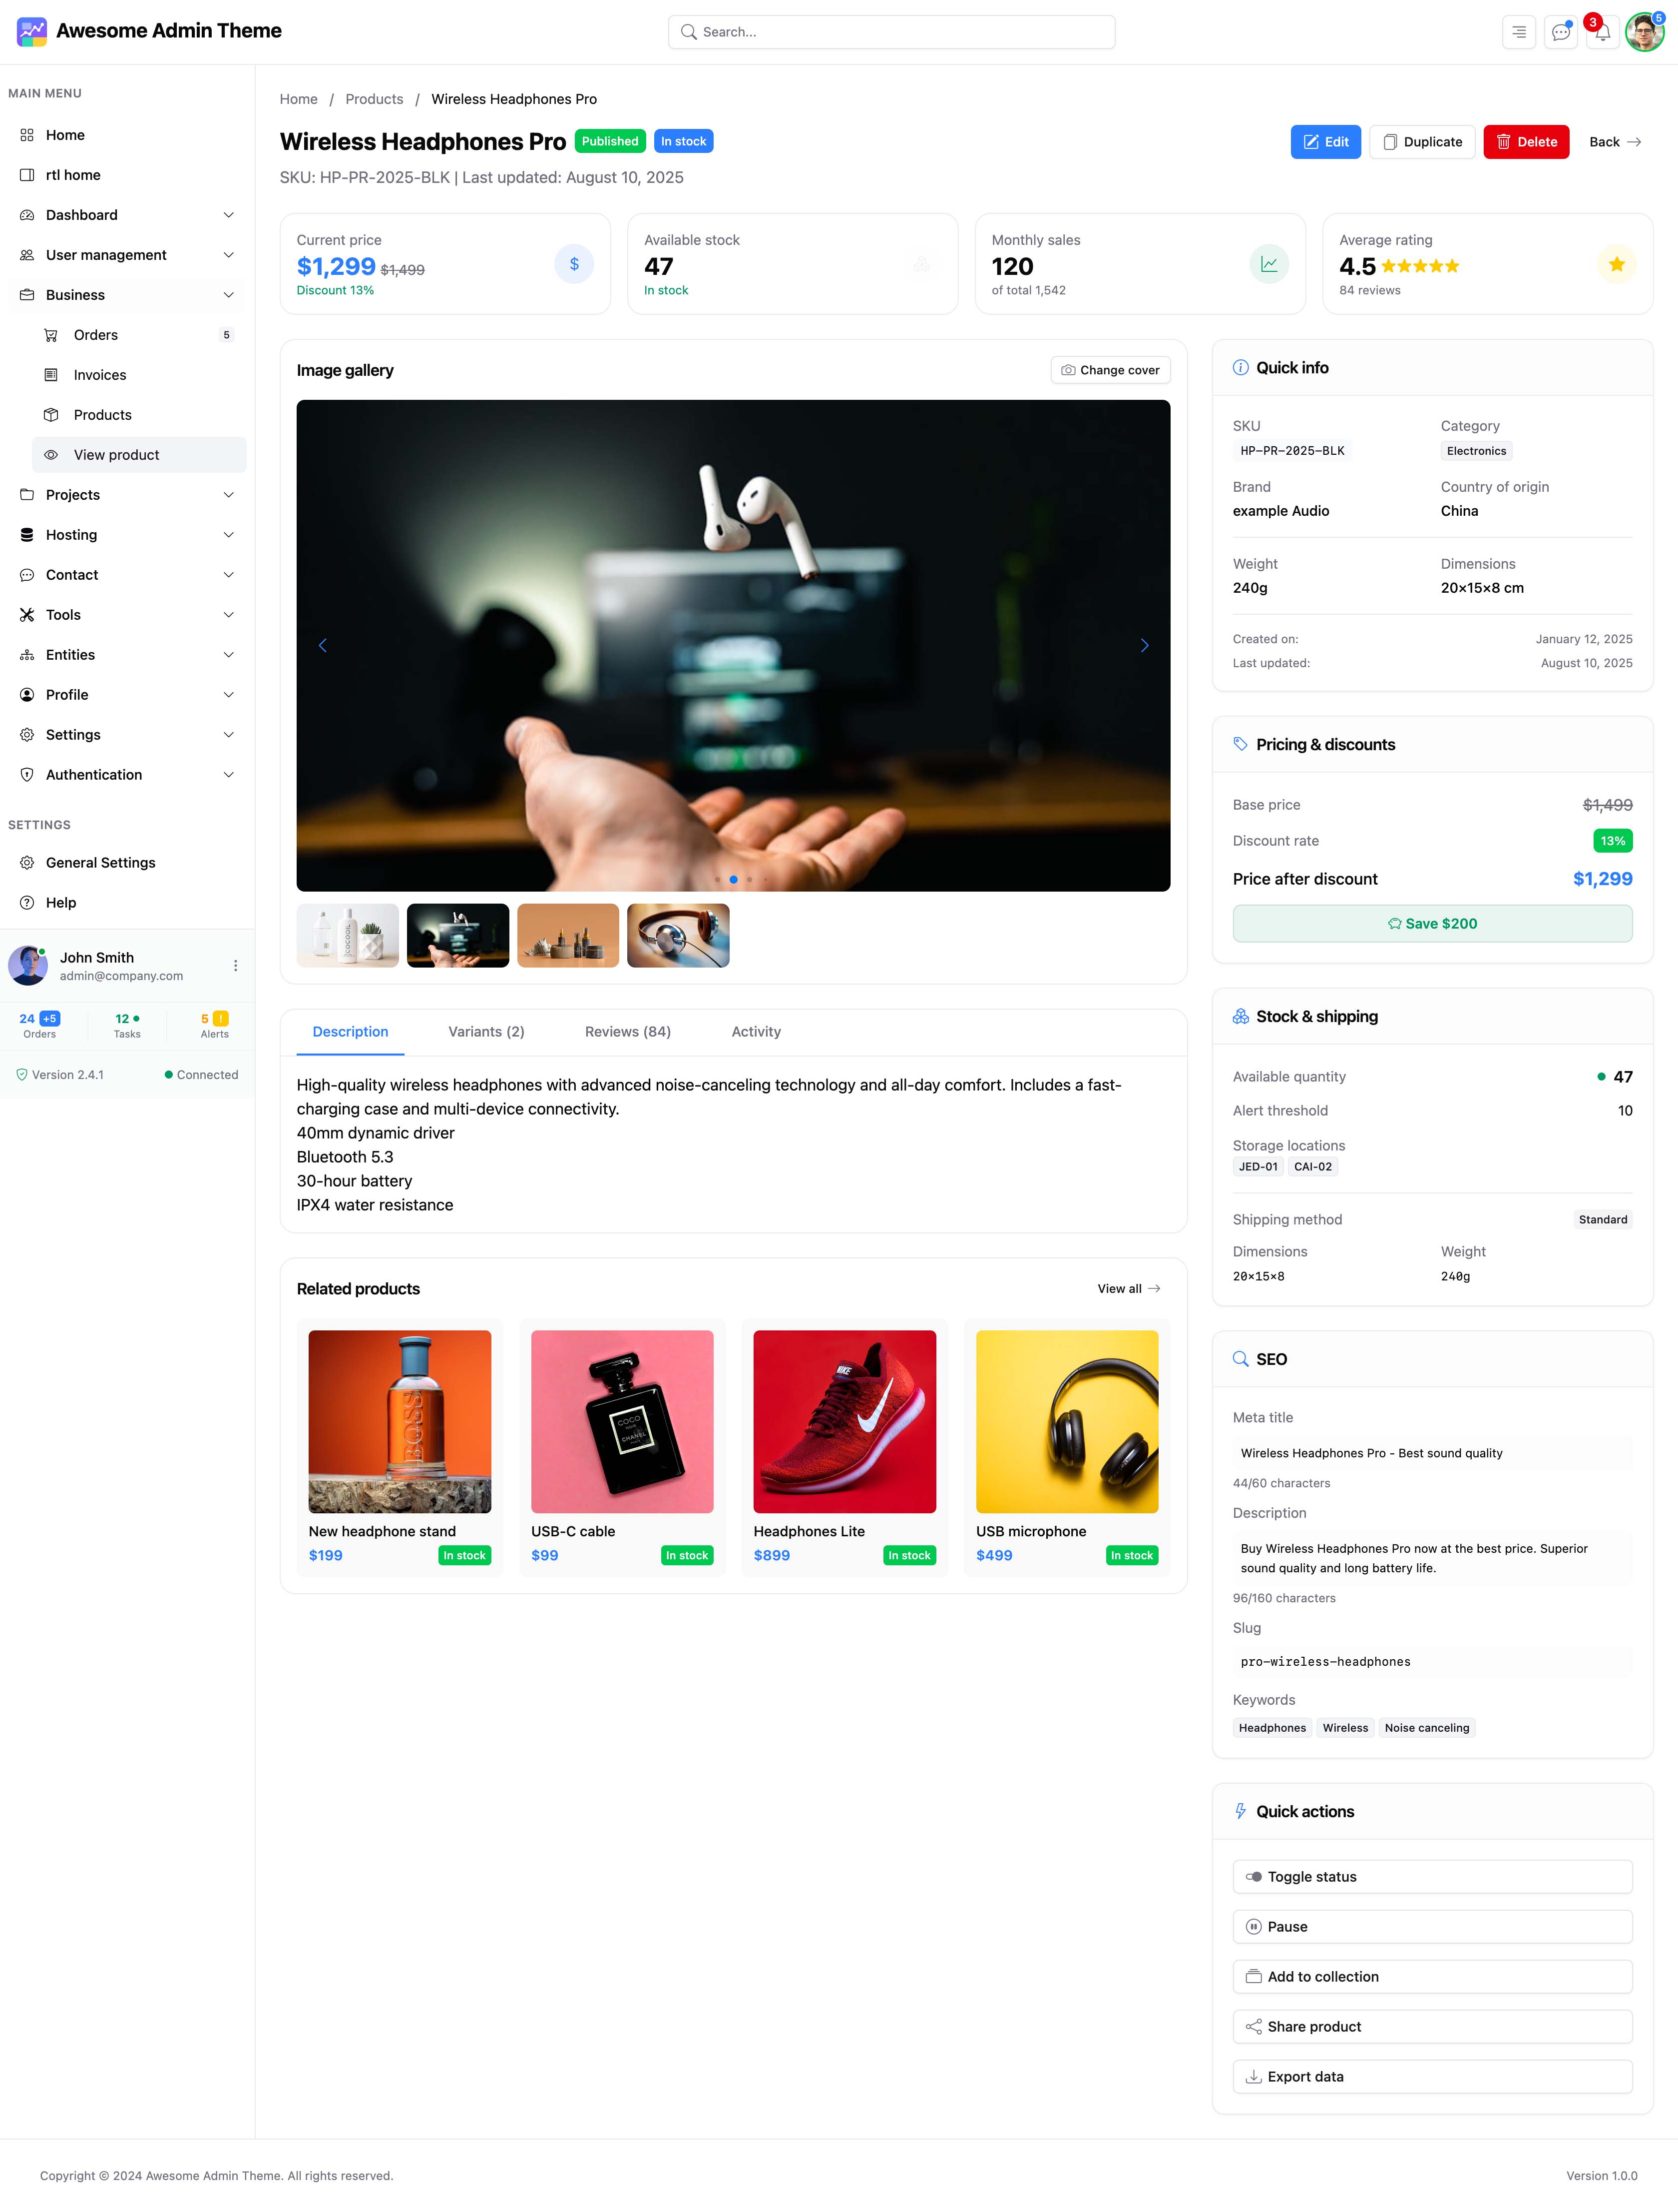Click Toggle status quick action
The image size is (1678, 2212).
1432,1877
